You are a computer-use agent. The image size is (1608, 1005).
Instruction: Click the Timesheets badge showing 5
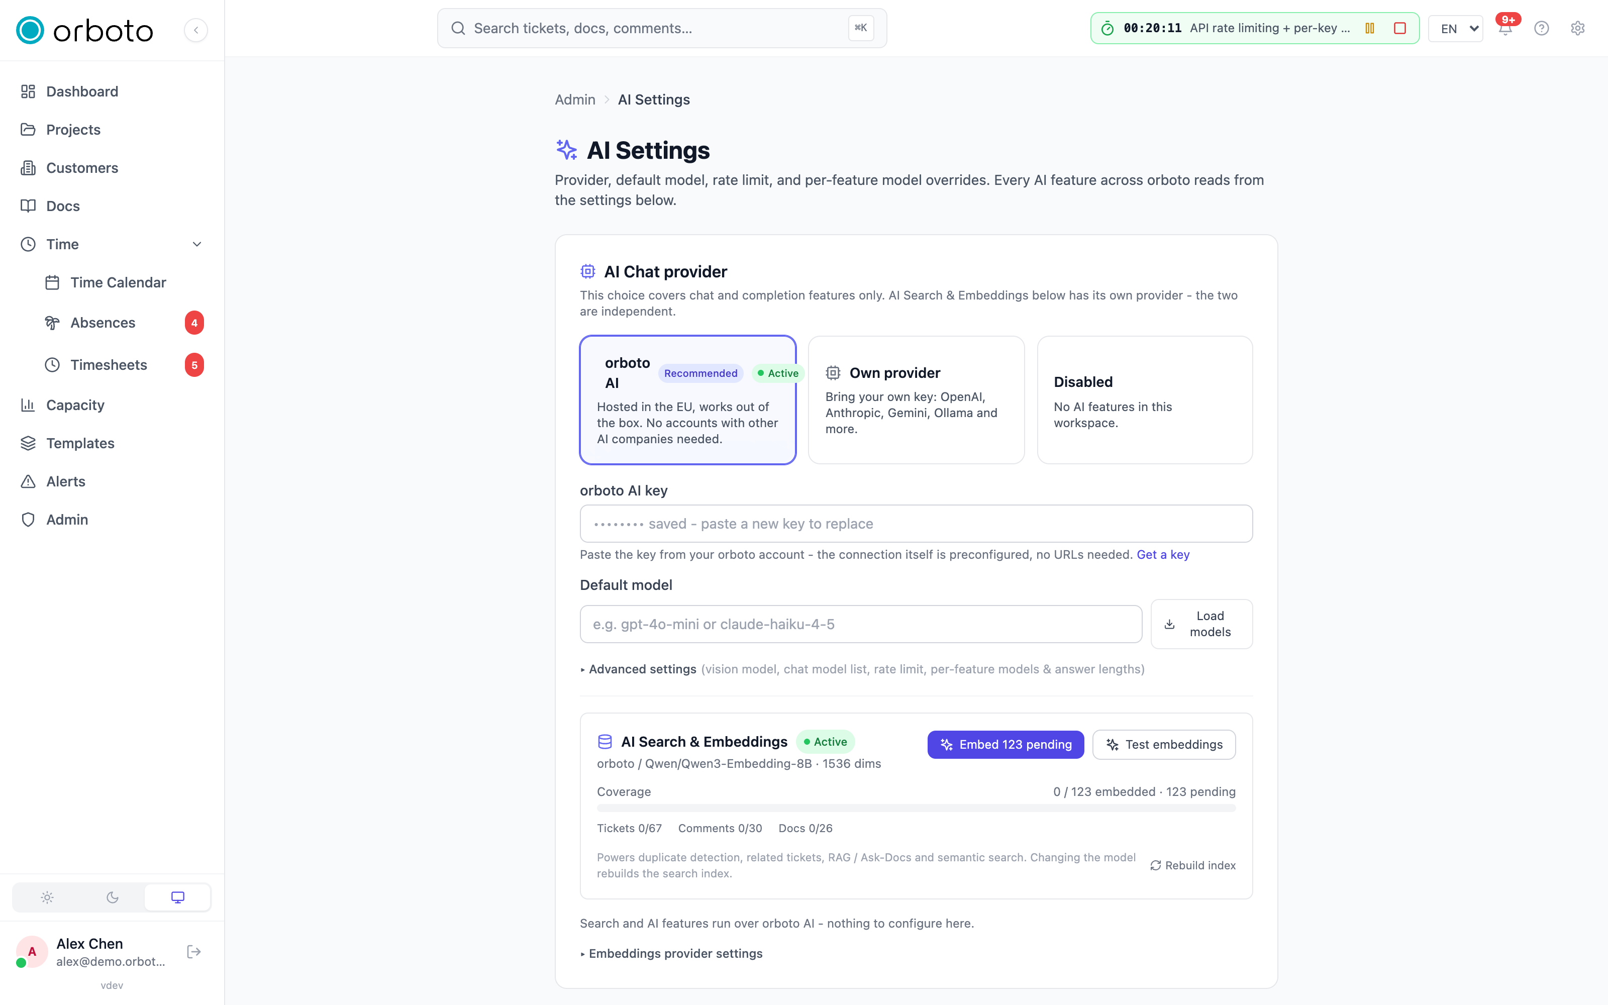point(194,365)
